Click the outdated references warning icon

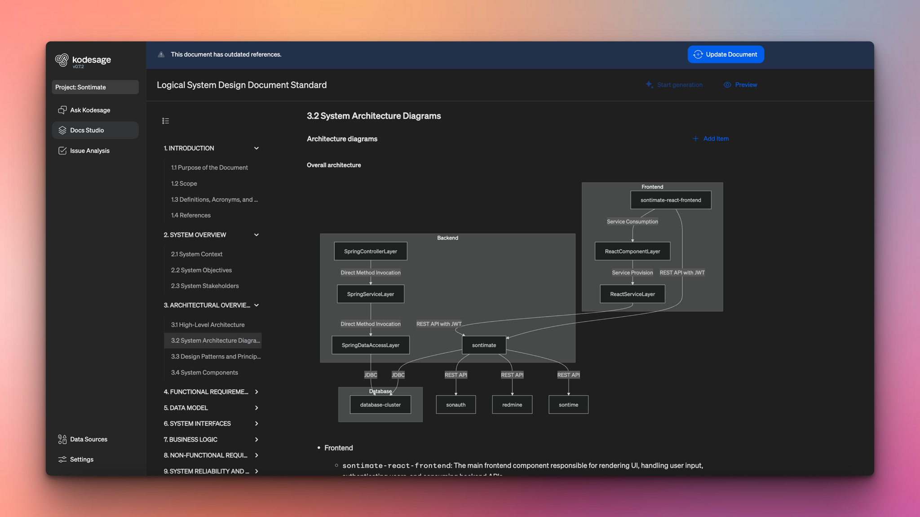pos(160,54)
